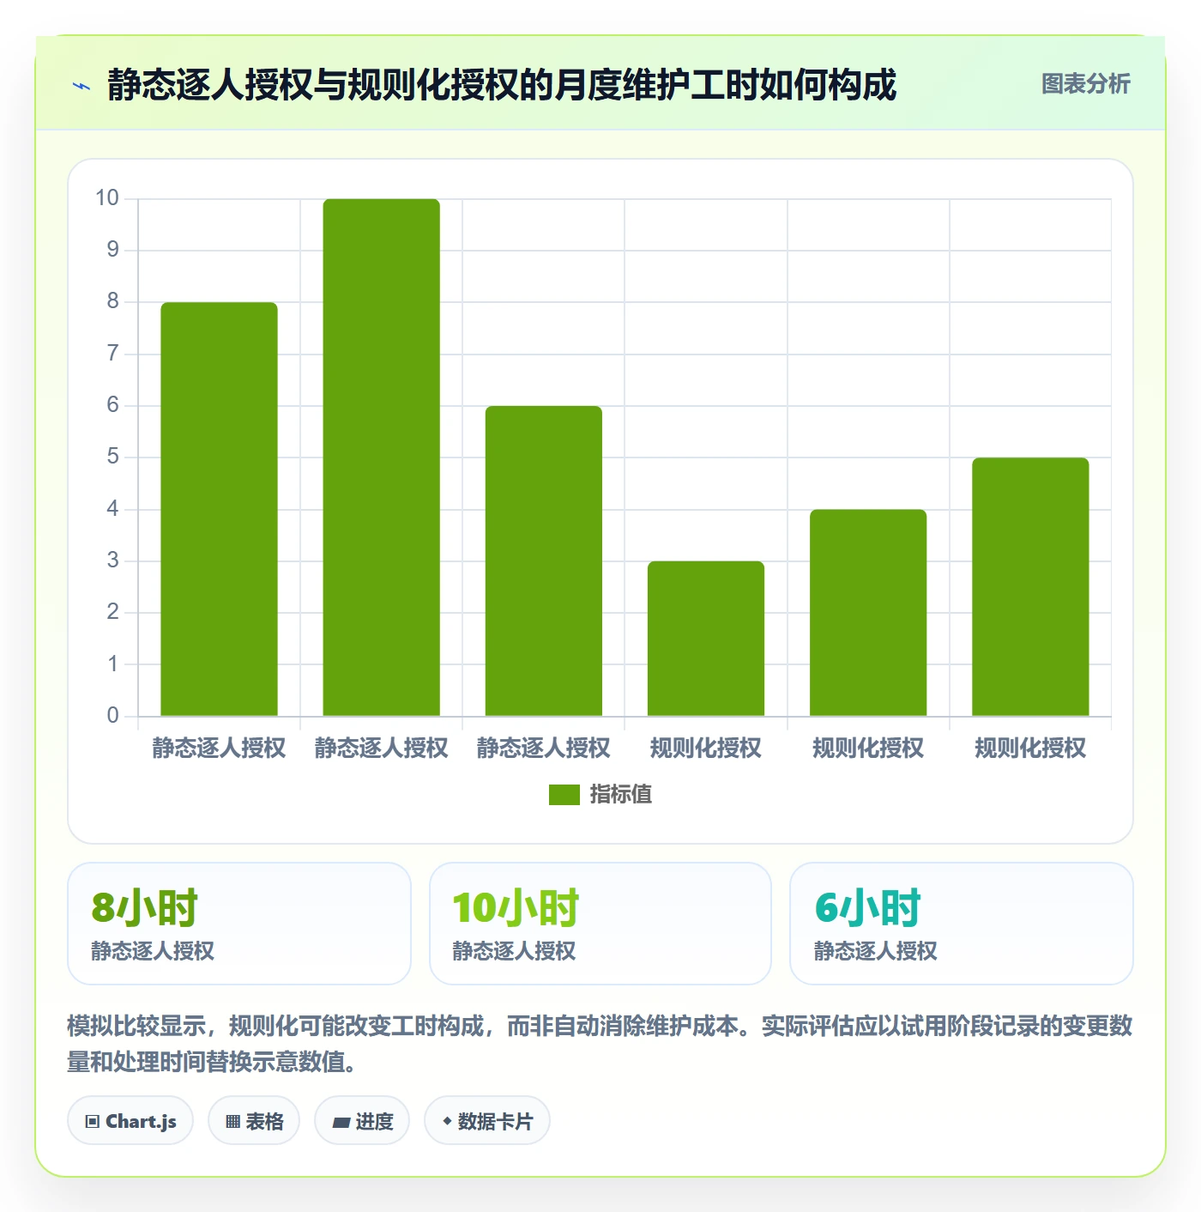1201x1212 pixels.
Task: Click the diamond icon in the 数据卡片 chip
Action: tap(447, 1121)
